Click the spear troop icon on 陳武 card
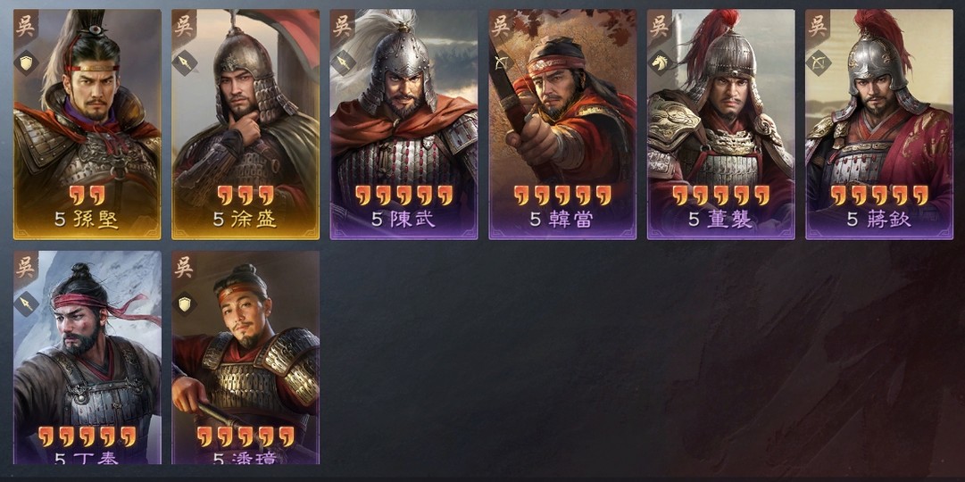 (343, 62)
